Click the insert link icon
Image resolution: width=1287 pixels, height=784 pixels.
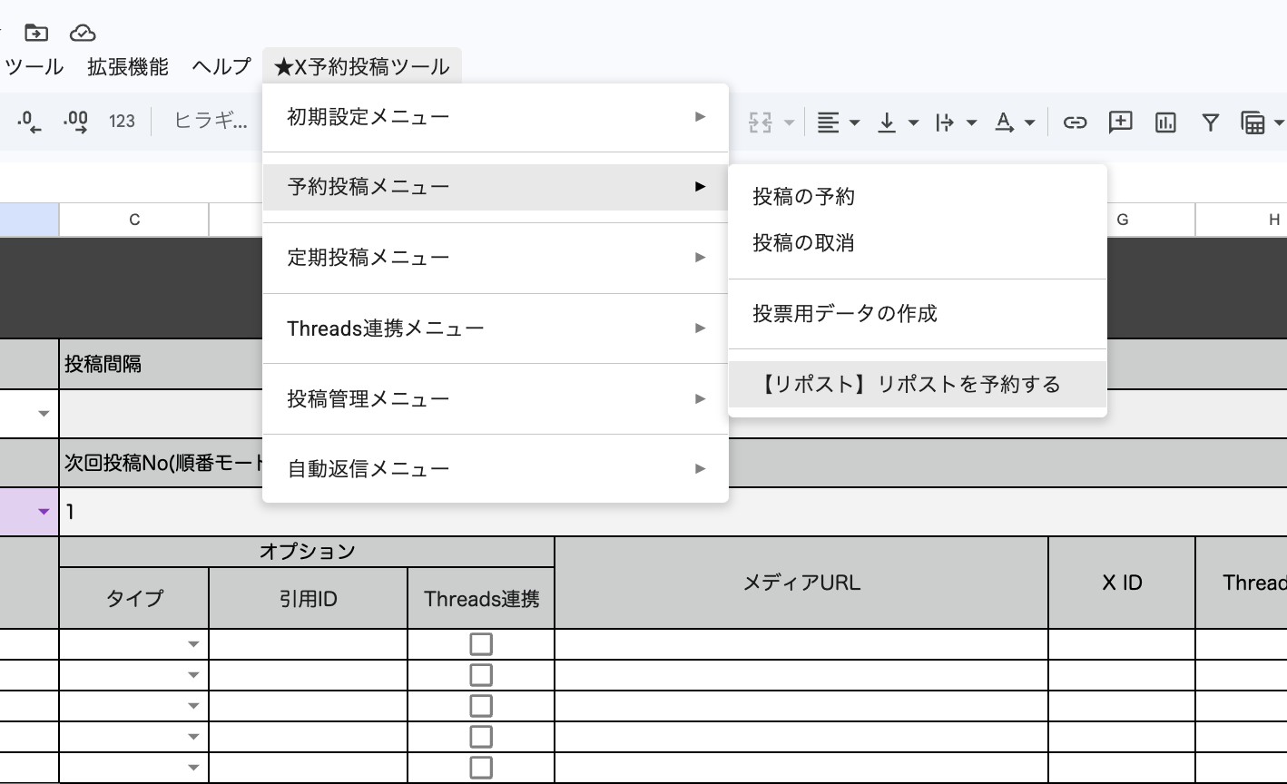(1075, 122)
